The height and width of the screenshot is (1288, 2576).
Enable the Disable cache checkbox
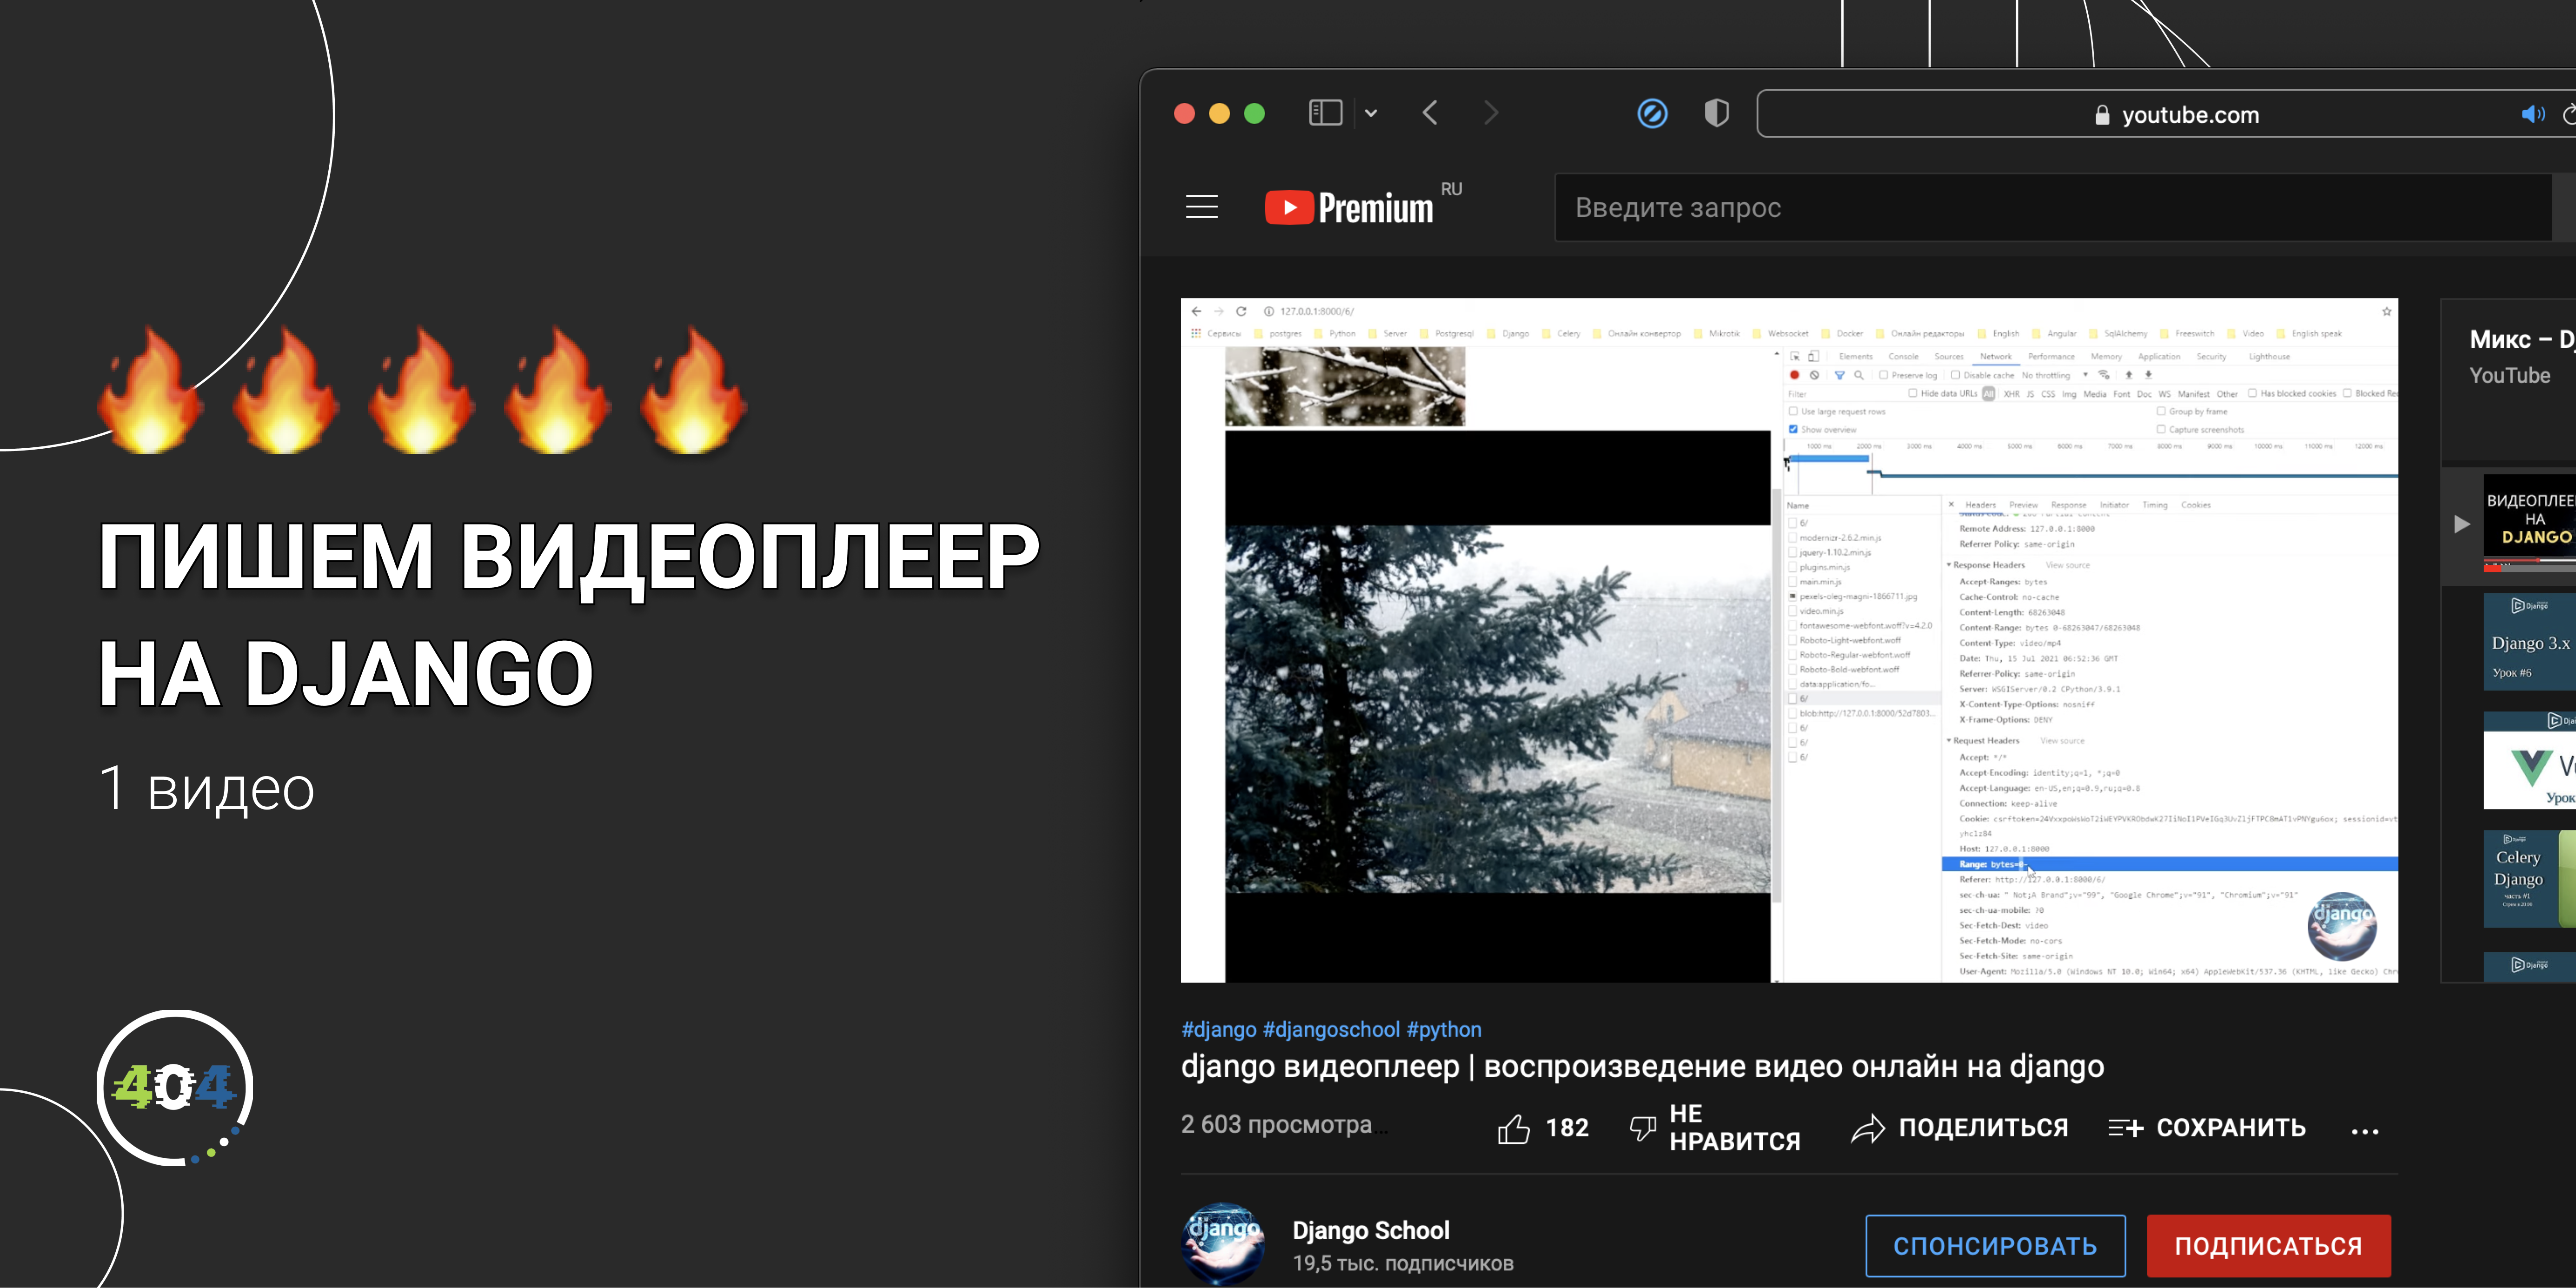point(1955,375)
